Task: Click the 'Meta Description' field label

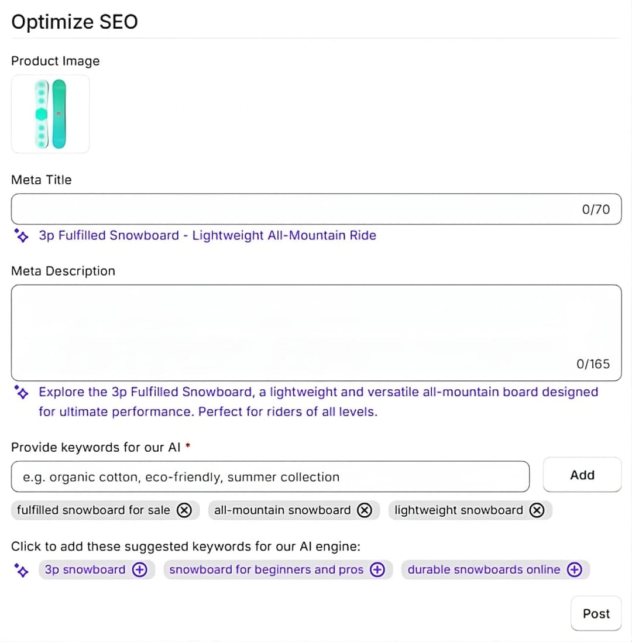Action: coord(63,272)
